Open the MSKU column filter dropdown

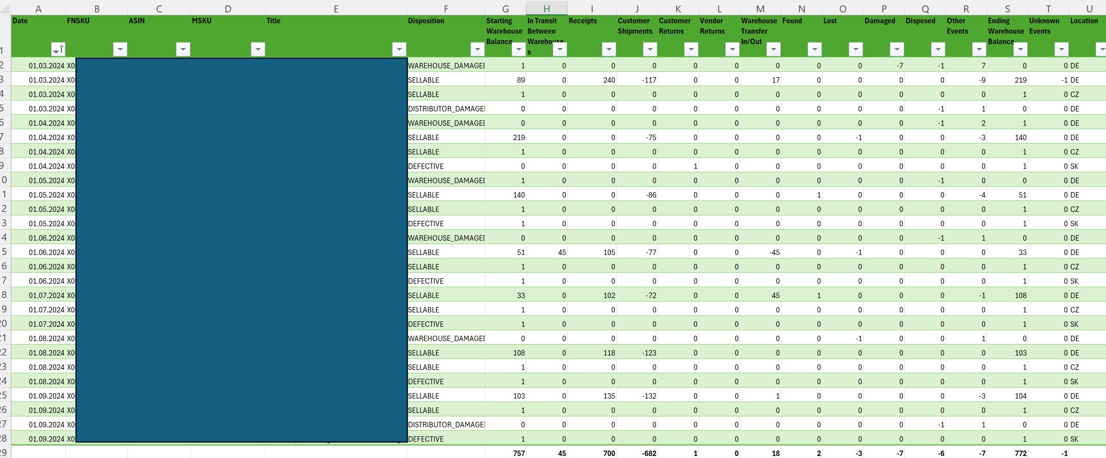click(258, 49)
